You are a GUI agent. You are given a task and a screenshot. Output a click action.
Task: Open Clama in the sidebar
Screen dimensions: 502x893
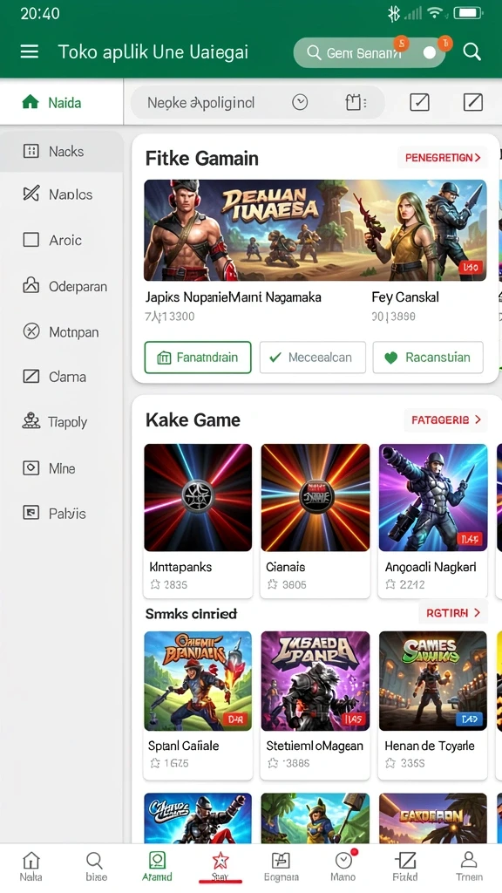point(62,377)
